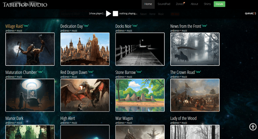Click ambience + music under Village Raid

coord(14,31)
